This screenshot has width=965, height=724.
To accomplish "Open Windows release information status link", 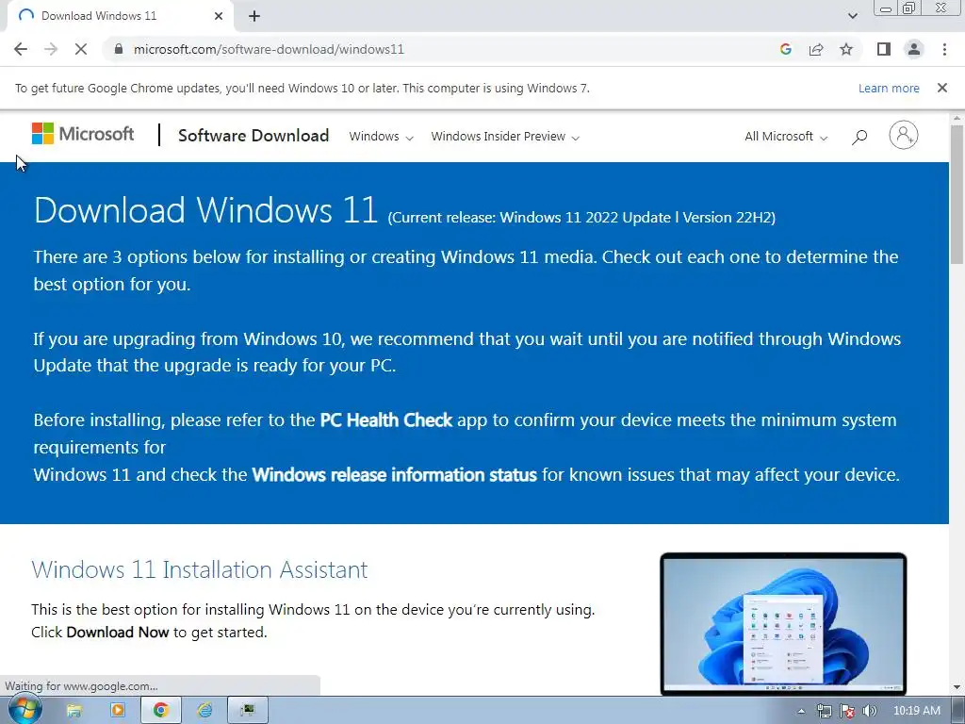I will point(395,475).
